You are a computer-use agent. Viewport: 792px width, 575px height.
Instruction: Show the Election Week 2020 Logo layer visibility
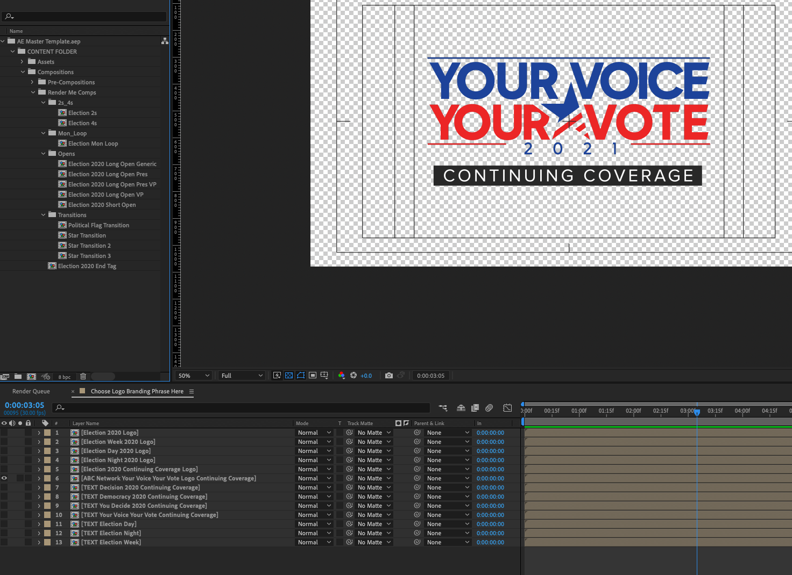(4, 442)
